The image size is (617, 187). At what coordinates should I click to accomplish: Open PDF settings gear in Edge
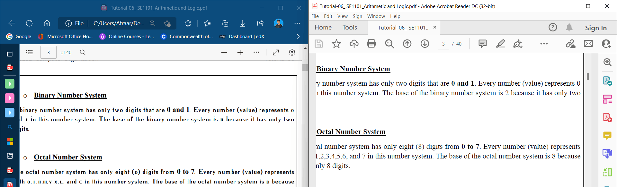(292, 52)
